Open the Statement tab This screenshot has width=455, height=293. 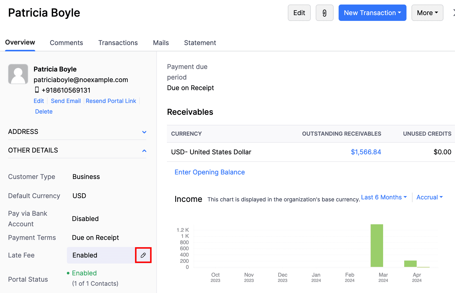pyautogui.click(x=200, y=43)
